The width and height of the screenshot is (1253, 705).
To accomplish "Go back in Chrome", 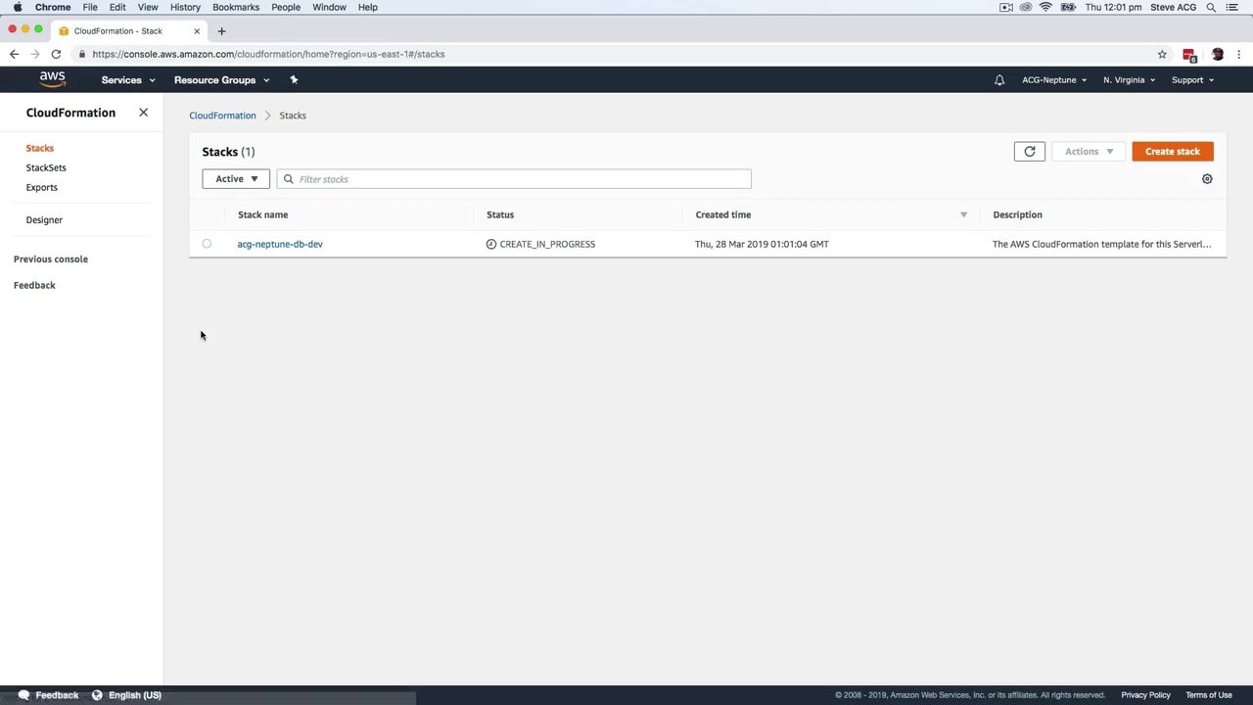I will click(14, 54).
